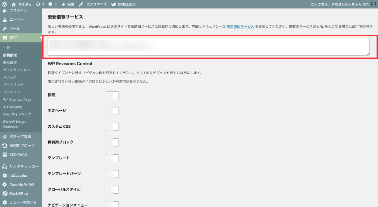Open pending updates icon in admin bar
This screenshot has width=378, height=207.
point(38,4)
